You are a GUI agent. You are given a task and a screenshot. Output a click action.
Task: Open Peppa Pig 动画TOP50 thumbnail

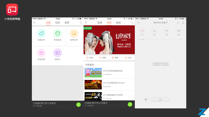pos(93,73)
